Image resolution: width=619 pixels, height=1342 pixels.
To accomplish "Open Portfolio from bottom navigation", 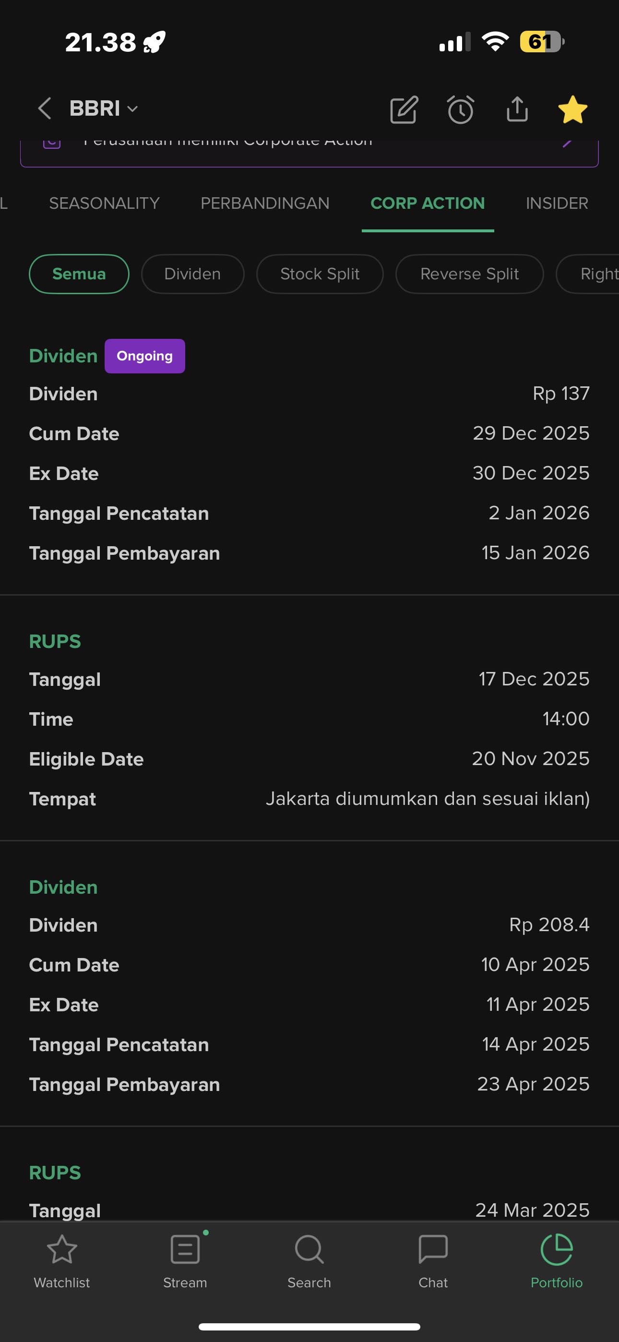I will [x=557, y=1258].
